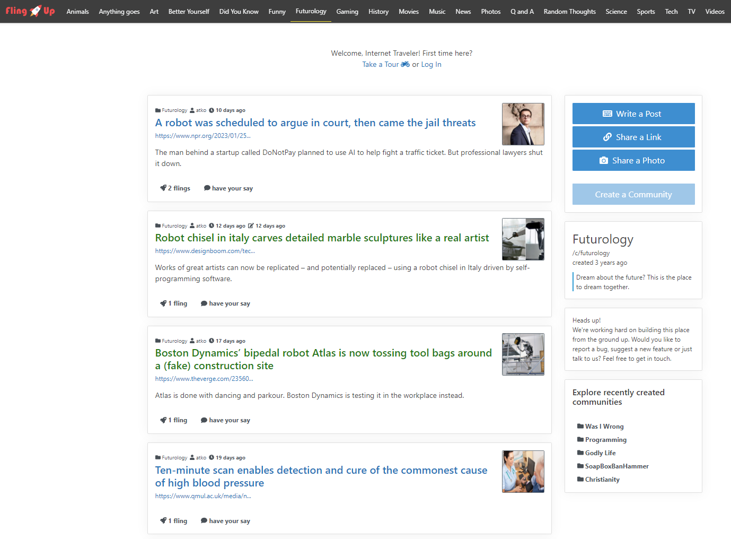This screenshot has height=539, width=731.
Task: Fling the Robot chisel post
Action: pyautogui.click(x=174, y=303)
